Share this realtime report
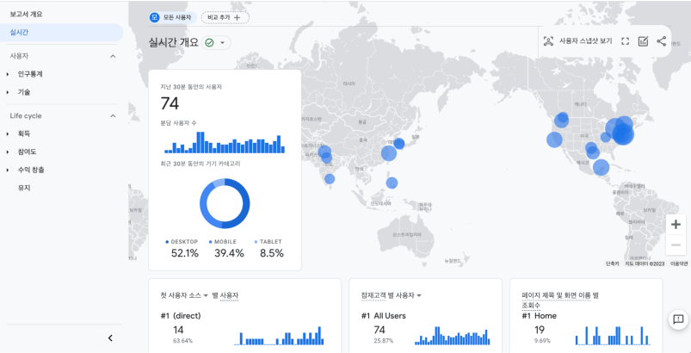The height and width of the screenshot is (353, 691). click(661, 41)
